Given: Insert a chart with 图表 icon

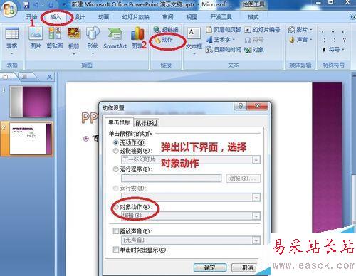Looking at the screenshot, I should (137, 38).
